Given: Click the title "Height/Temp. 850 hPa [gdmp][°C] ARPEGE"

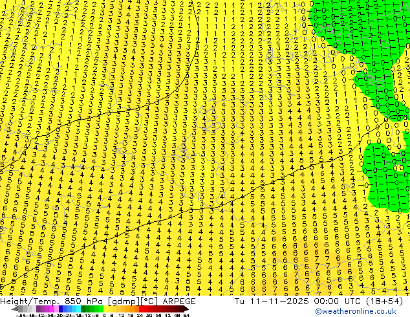Looking at the screenshot, I should pyautogui.click(x=98, y=301).
